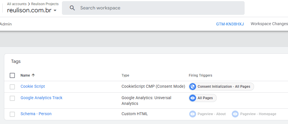Viewport: 288px width, 124px height.
Task: Go to All accounts breadcrumb
Action: click(17, 4)
